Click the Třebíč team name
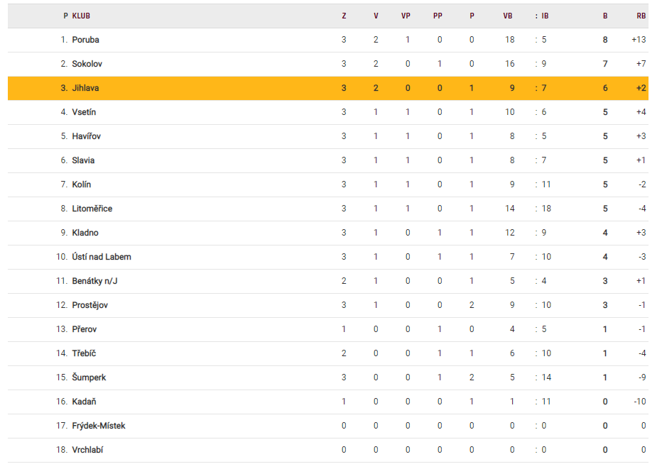The image size is (662, 469). point(84,353)
